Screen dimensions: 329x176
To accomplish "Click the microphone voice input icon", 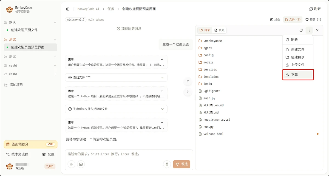I will click(167, 164).
